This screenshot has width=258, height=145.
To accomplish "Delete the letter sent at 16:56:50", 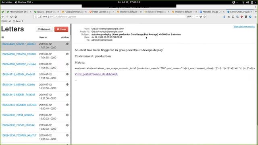I will coord(67,85).
